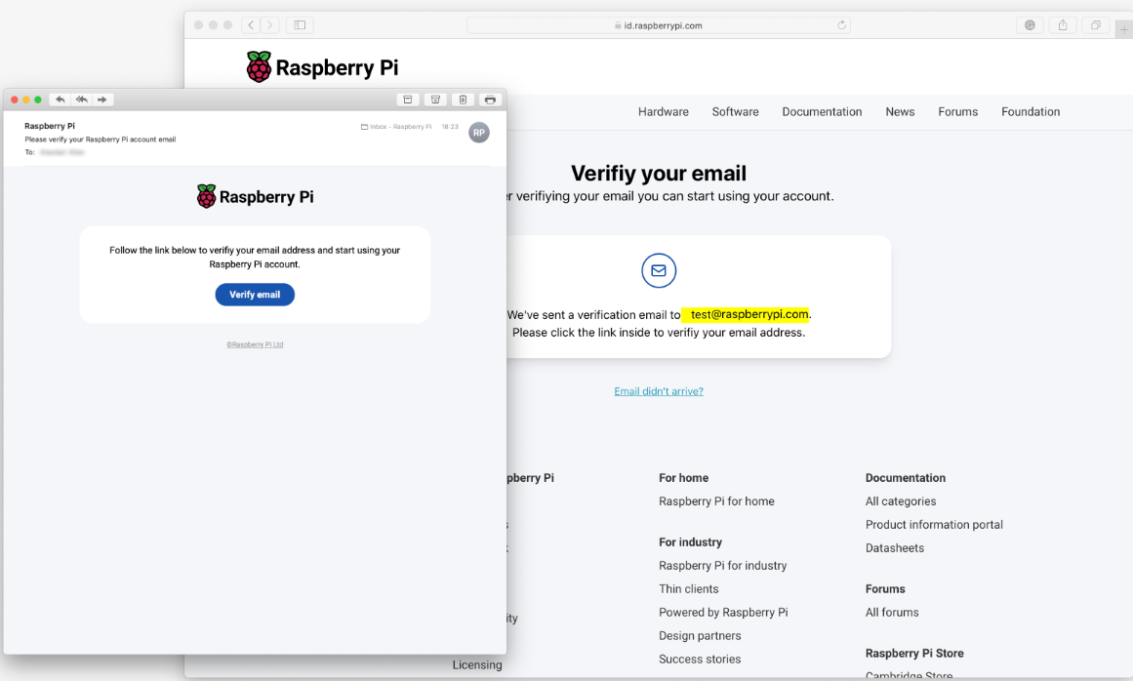The height and width of the screenshot is (681, 1133).
Task: Toggle the Safari sidebar button
Action: pos(300,25)
